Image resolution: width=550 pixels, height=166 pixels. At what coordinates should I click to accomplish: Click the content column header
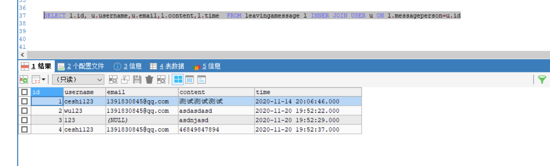tap(216, 92)
